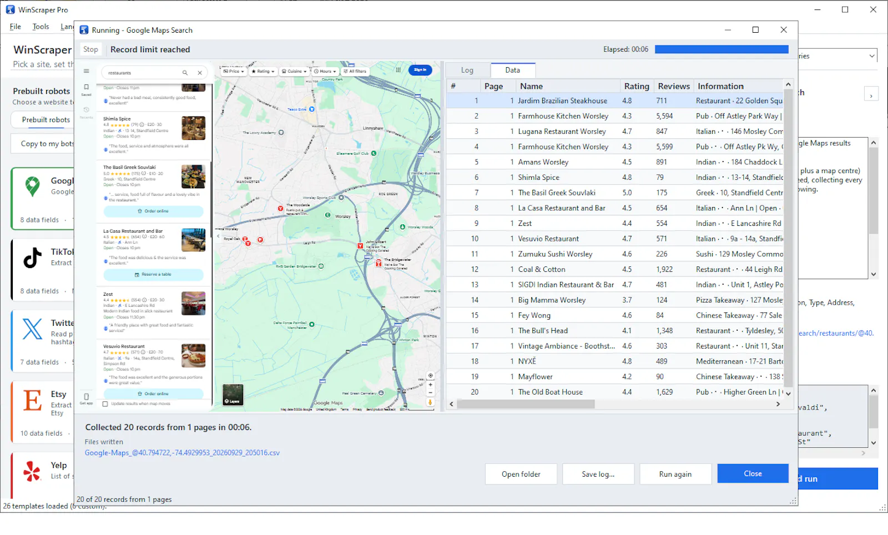Click the Ellesmere Golf Club map pin
The image size is (888, 535).
coord(374,153)
